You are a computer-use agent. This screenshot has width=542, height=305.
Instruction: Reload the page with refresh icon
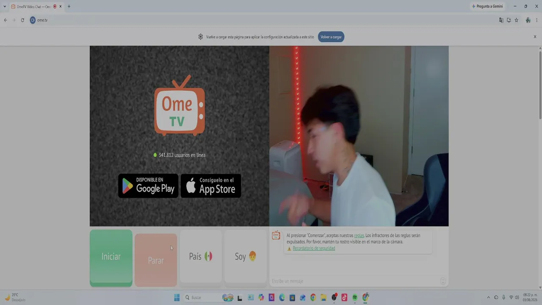[22, 20]
